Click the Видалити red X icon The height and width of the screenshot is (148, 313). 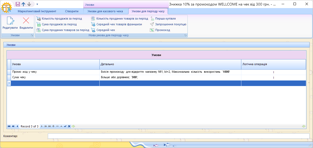coord(26,21)
